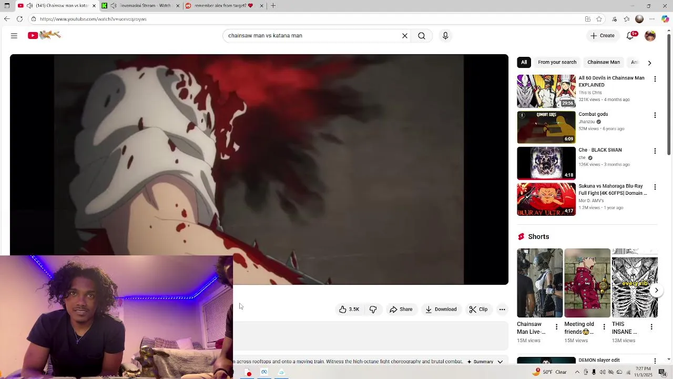The width and height of the screenshot is (673, 379).
Task: Download the video
Action: click(x=441, y=310)
